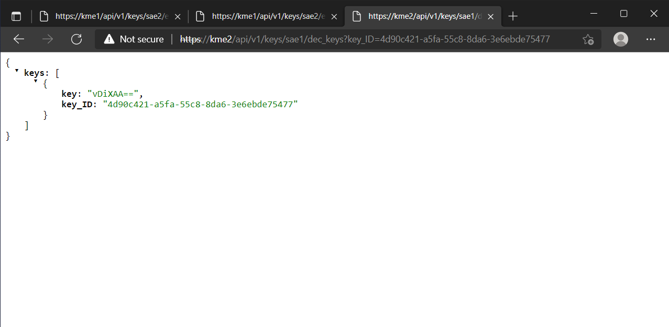Close the first kme1 tab
Screen dimensions: 669x327
[178, 16]
